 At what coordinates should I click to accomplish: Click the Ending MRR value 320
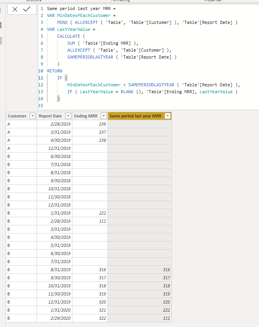tap(90, 302)
